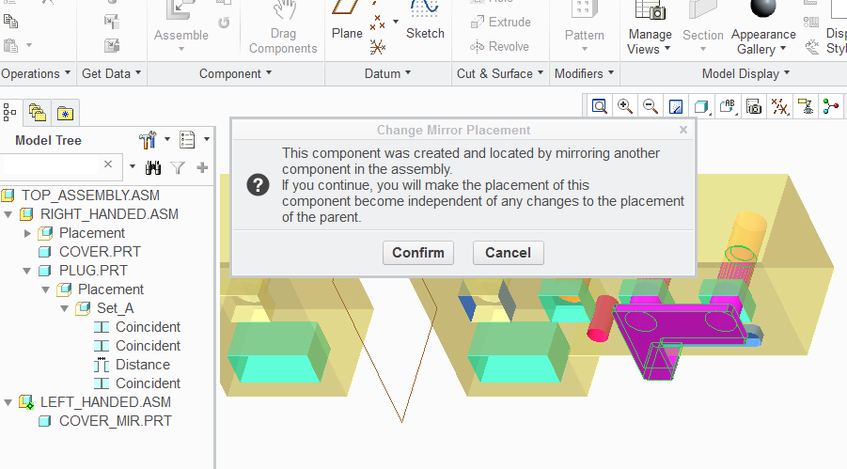Clear the Model Tree search field

click(x=108, y=164)
